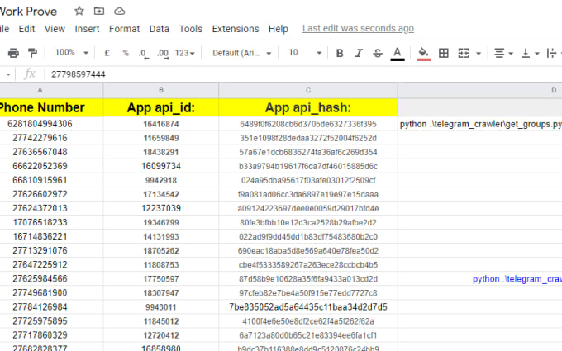Open the Help menu
This screenshot has width=562, height=351.
pyautogui.click(x=279, y=29)
